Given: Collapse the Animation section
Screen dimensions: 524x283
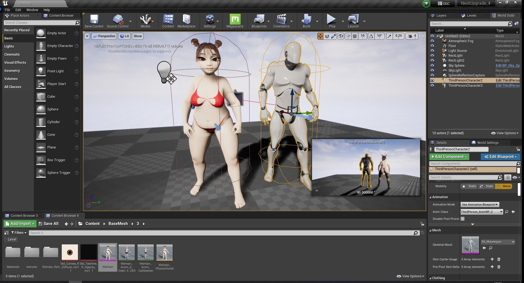Looking at the screenshot, I should (430, 197).
